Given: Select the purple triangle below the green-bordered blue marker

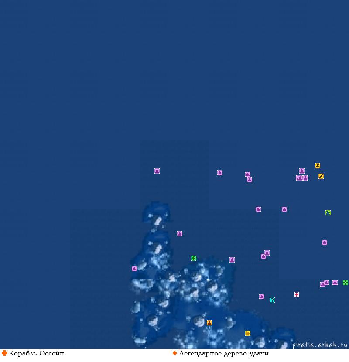Looking at the screenshot, I should click(325, 242).
